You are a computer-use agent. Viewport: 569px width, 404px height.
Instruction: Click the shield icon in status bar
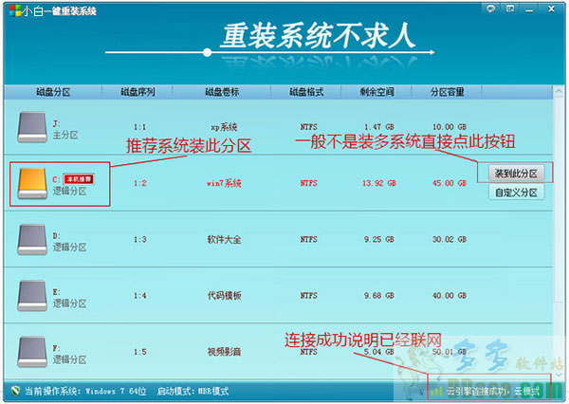[15, 391]
